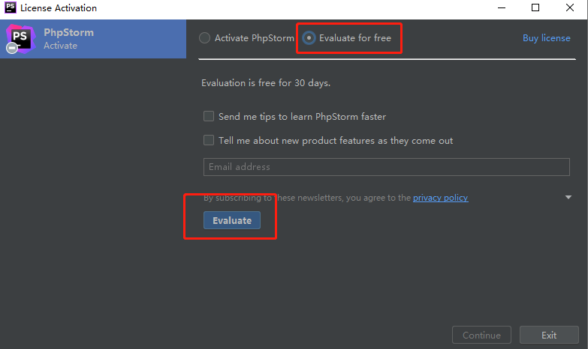Open the Buy license link

pos(546,38)
